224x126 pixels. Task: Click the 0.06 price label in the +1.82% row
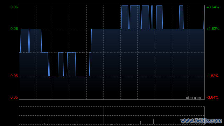(14, 29)
